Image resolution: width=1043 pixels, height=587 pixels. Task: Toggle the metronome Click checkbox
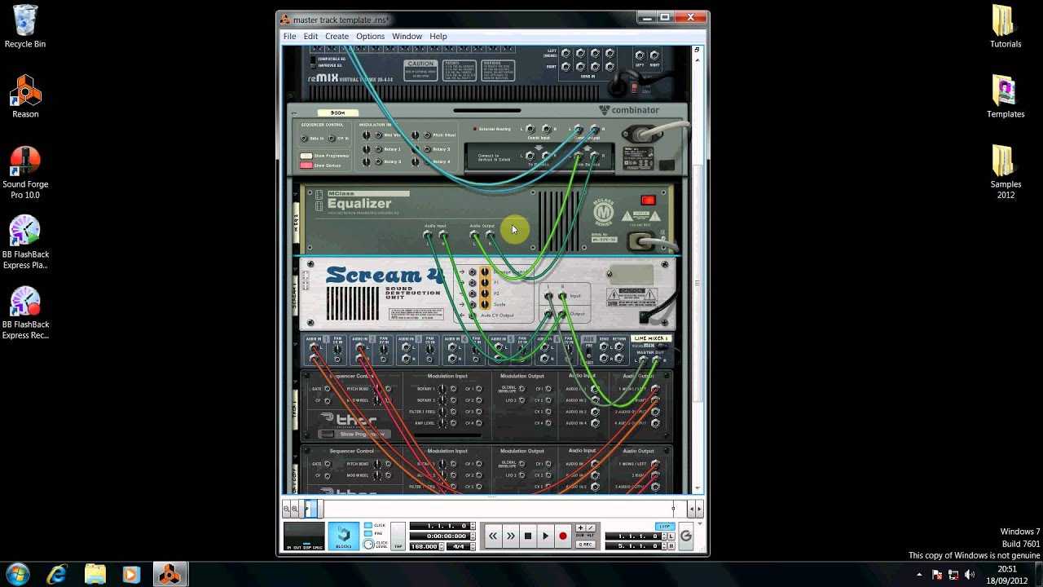point(368,525)
